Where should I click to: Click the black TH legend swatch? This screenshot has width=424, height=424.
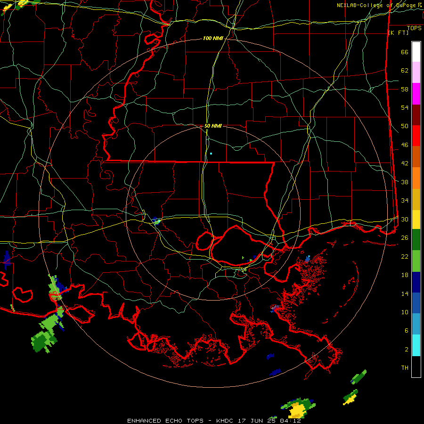416,367
